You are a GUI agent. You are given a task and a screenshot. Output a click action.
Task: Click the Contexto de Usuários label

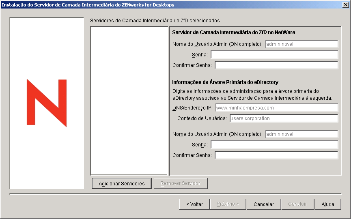202,118
